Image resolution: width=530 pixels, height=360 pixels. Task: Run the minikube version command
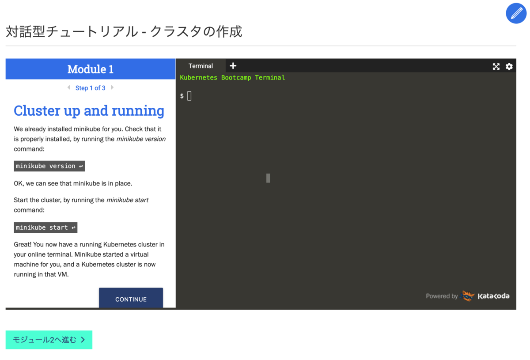[x=49, y=166]
